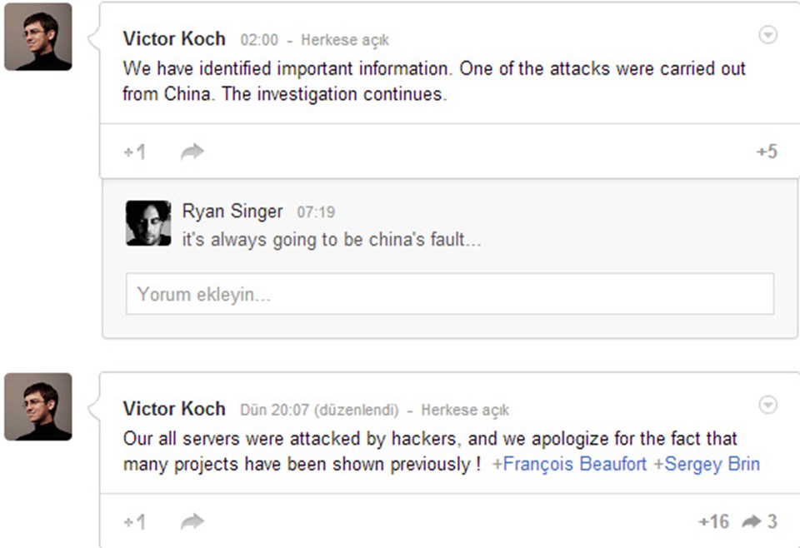Open Ryan Singer's name link
Viewport: 800px width, 548px height.
(x=232, y=211)
